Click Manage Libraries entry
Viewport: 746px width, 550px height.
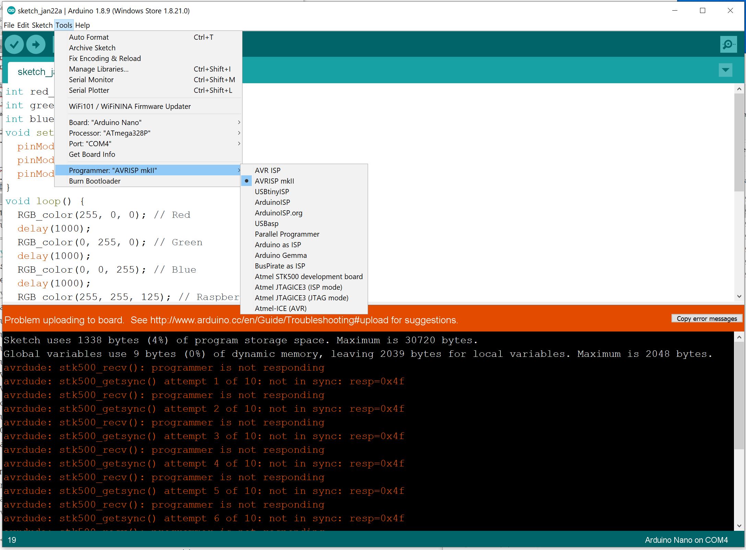pyautogui.click(x=98, y=69)
